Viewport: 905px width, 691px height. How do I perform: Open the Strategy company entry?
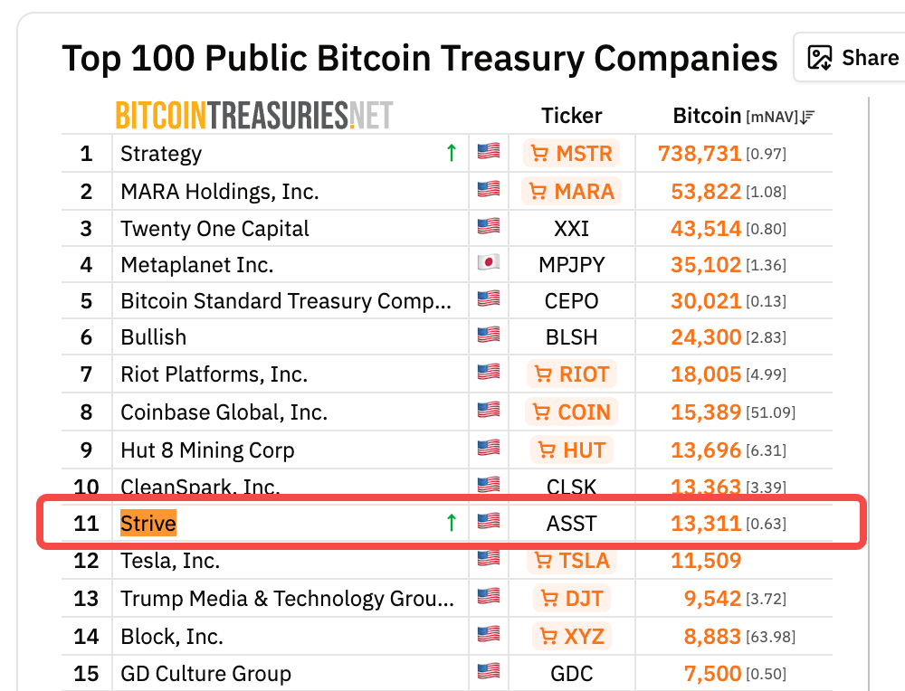pyautogui.click(x=161, y=154)
